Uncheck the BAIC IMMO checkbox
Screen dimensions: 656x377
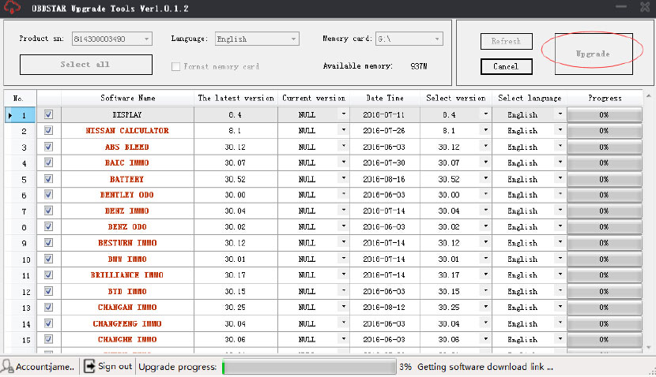tap(48, 162)
